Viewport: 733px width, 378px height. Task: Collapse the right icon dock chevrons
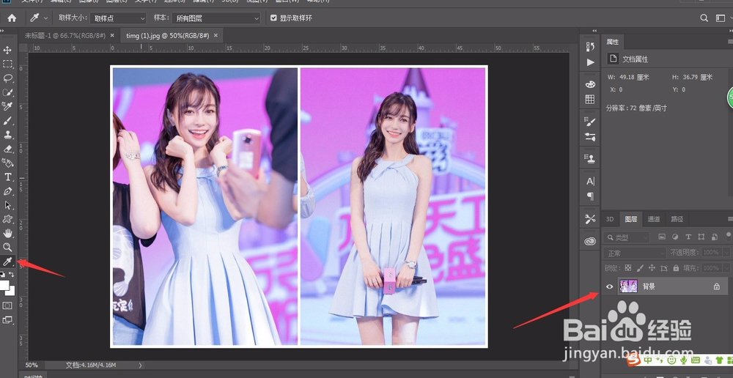click(x=594, y=31)
